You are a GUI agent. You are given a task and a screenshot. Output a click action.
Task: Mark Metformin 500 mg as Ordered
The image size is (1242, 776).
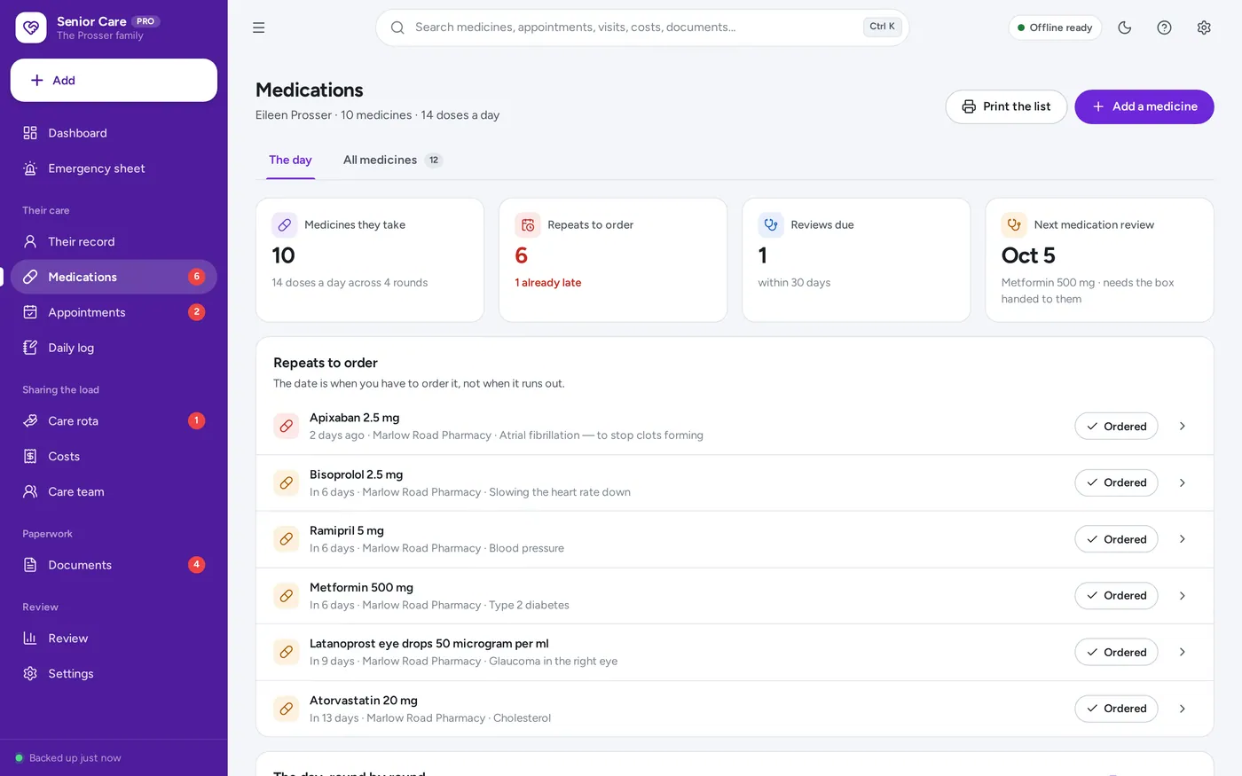1116,596
